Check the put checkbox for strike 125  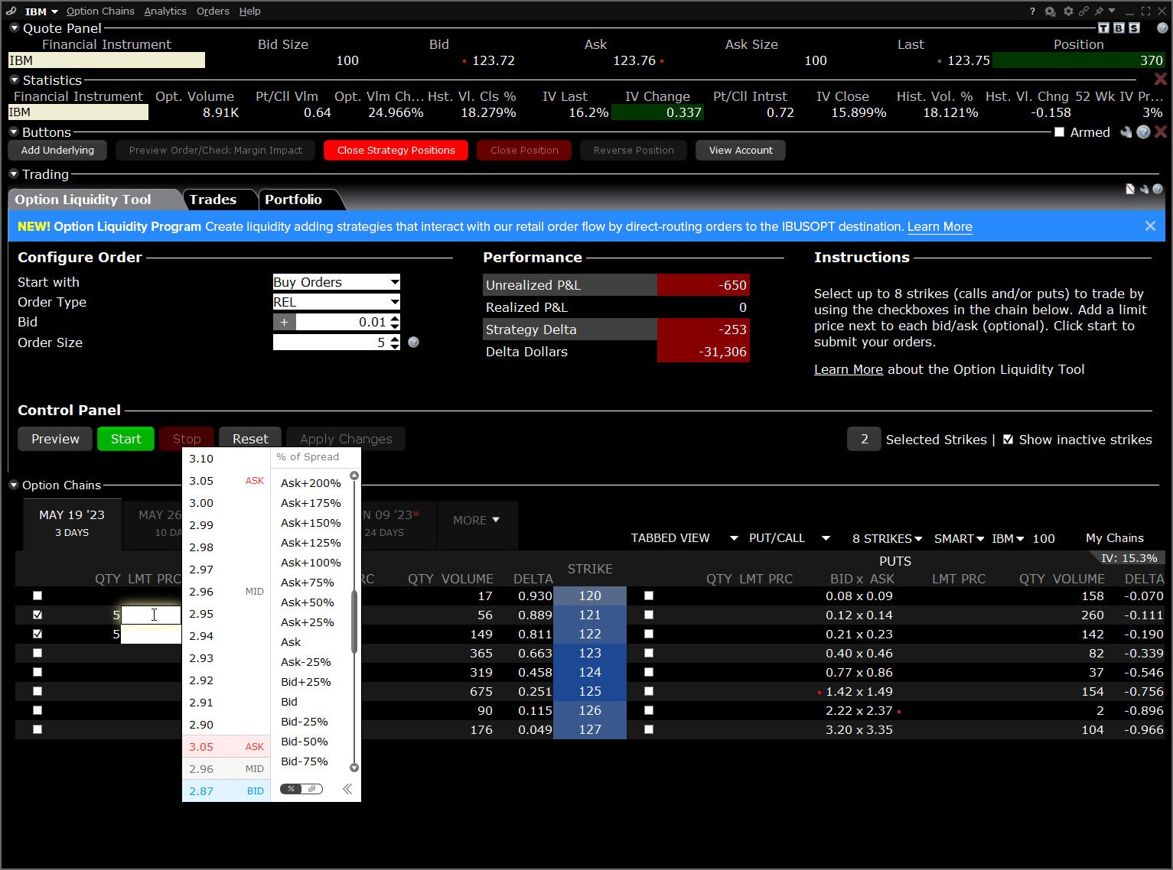[649, 691]
